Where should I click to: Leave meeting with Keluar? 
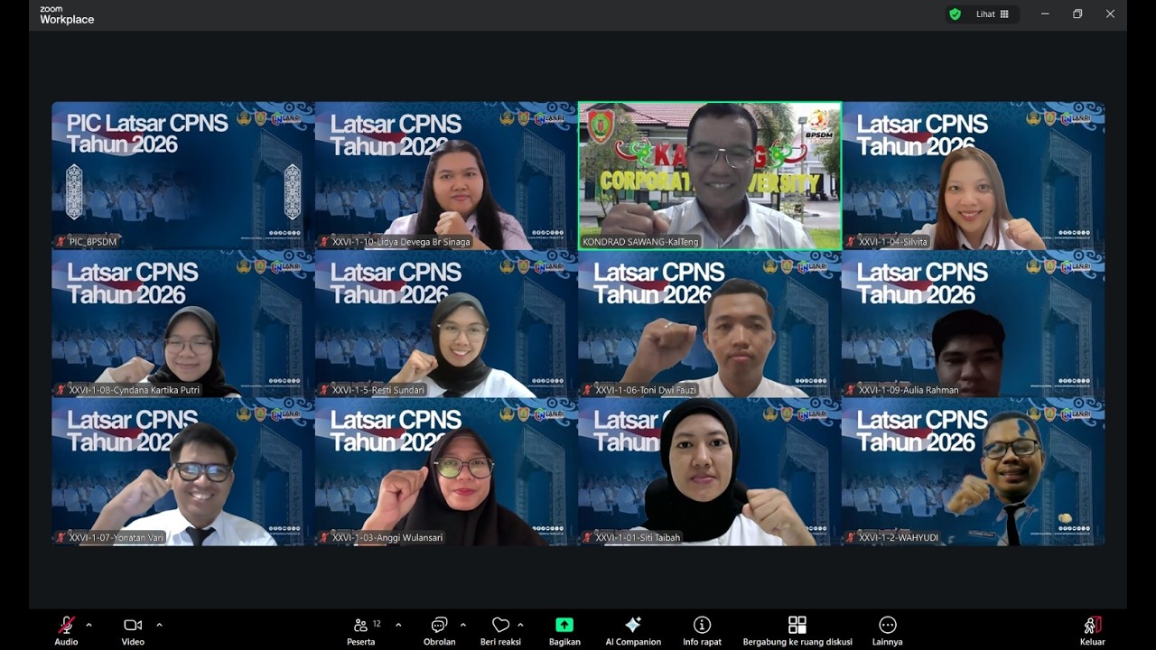pos(1092,630)
